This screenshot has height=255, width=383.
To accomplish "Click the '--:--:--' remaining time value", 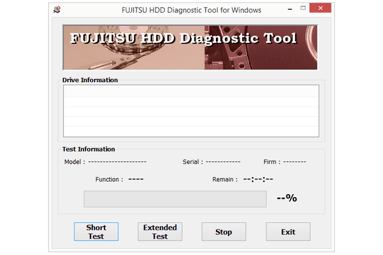I will [x=258, y=179].
